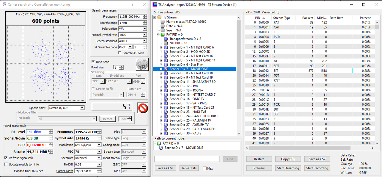Uncheck the Blind Scan checkbox

93,62
